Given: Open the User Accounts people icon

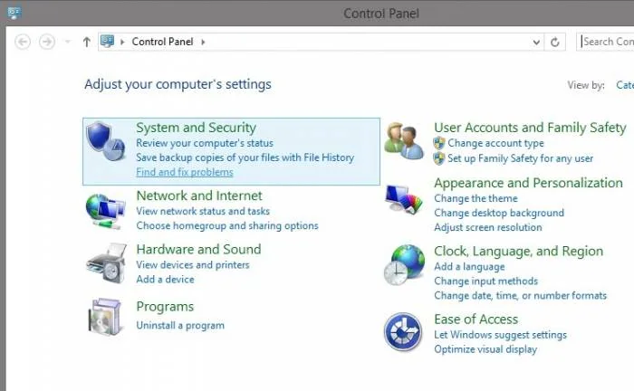Looking at the screenshot, I should pos(404,141).
